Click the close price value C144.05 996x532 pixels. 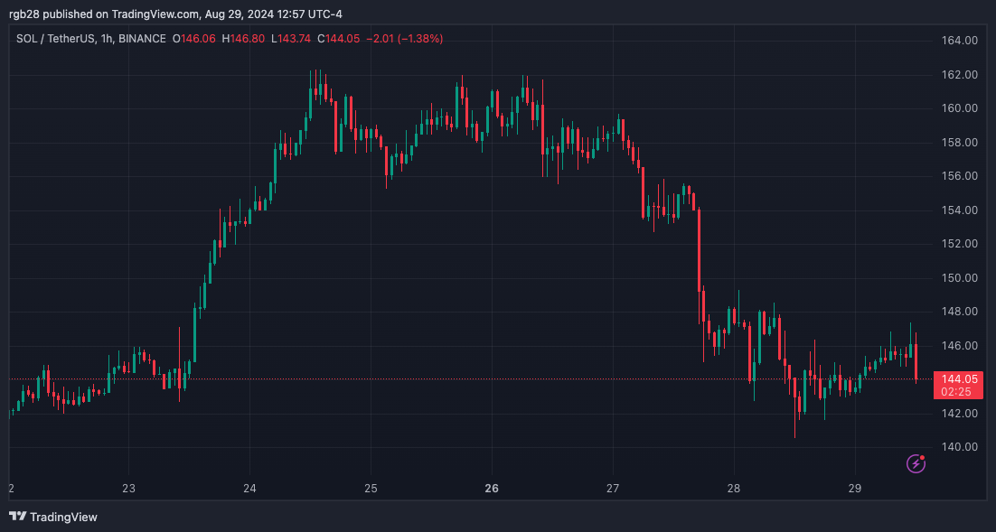point(338,39)
